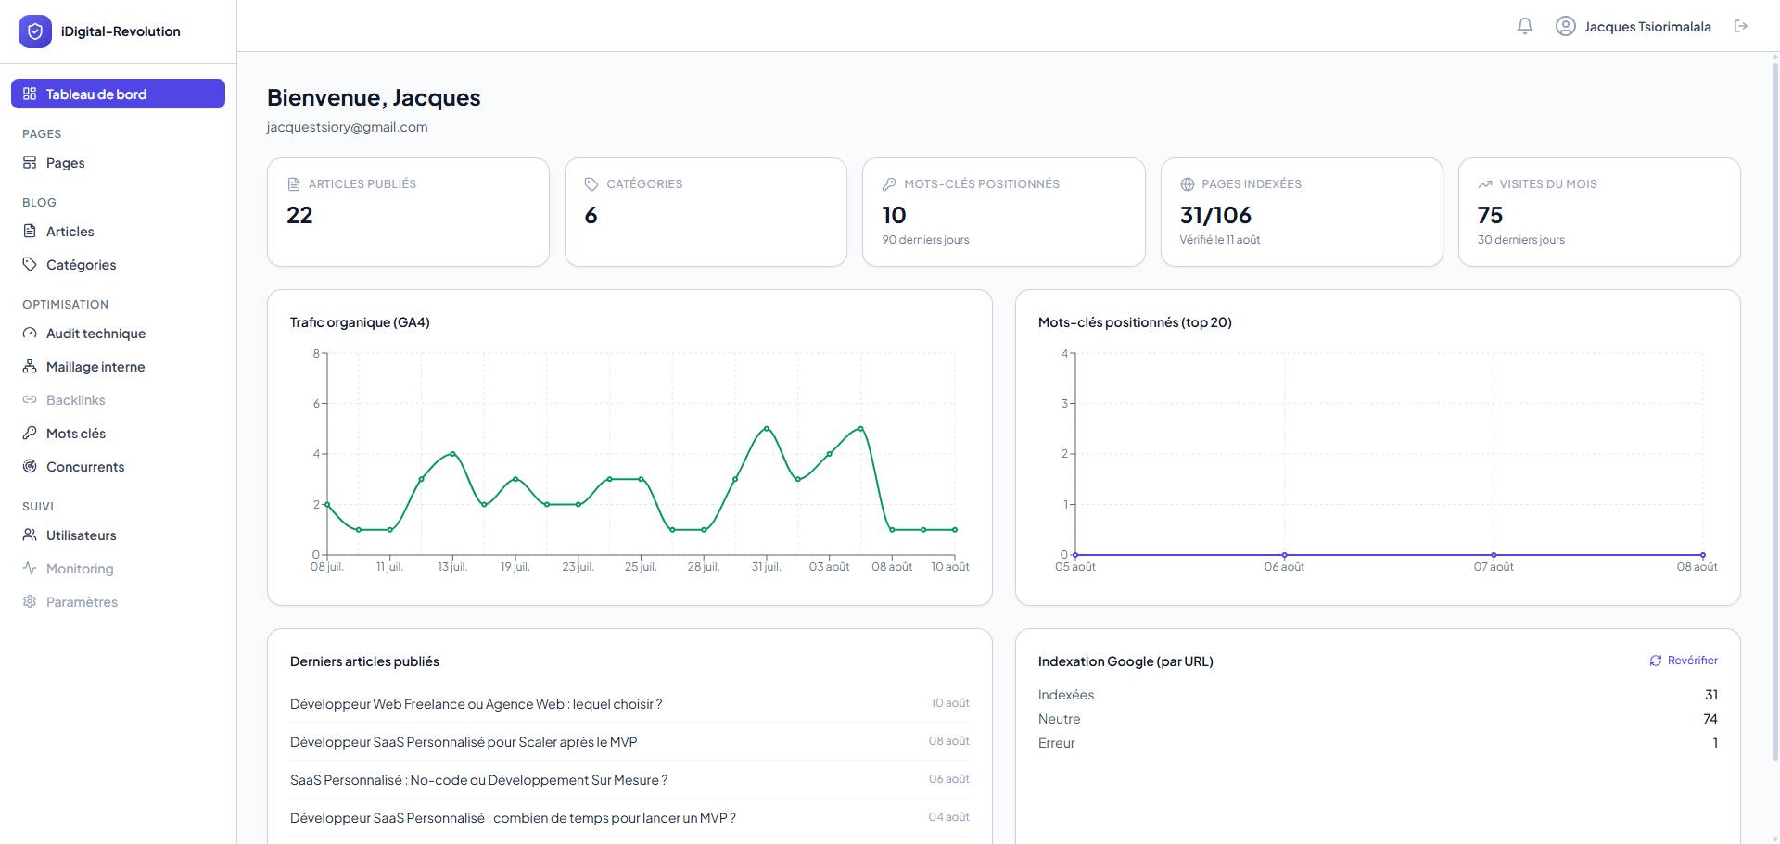
Task: Click the user avatar icon
Action: point(1566,26)
